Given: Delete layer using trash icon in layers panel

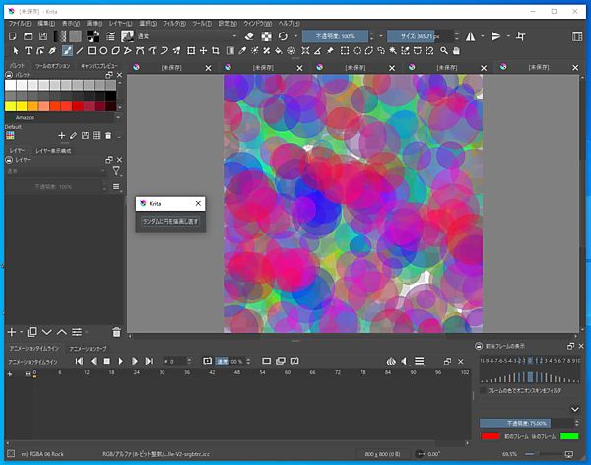Looking at the screenshot, I should [116, 332].
